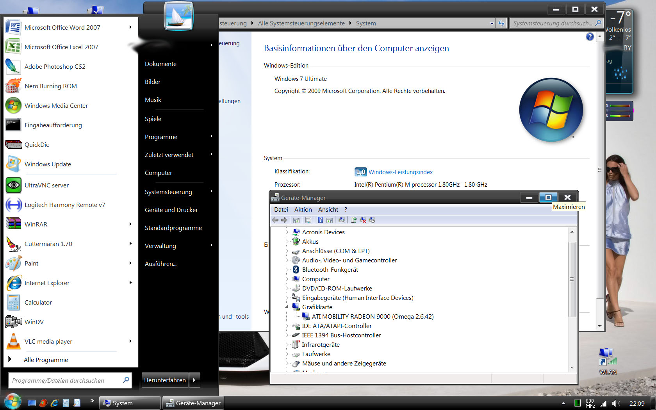656x410 pixels.
Task: Open the ? help menu in Geräte-Manager
Action: point(346,210)
